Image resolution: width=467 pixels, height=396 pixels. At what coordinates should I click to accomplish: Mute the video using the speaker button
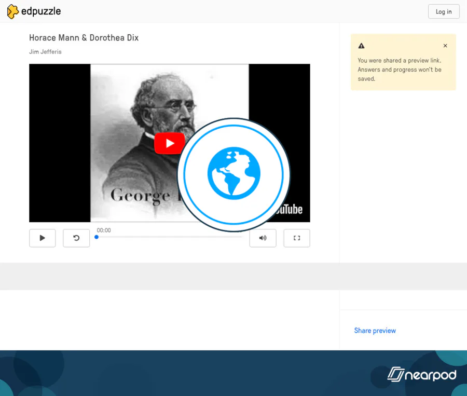pyautogui.click(x=263, y=238)
